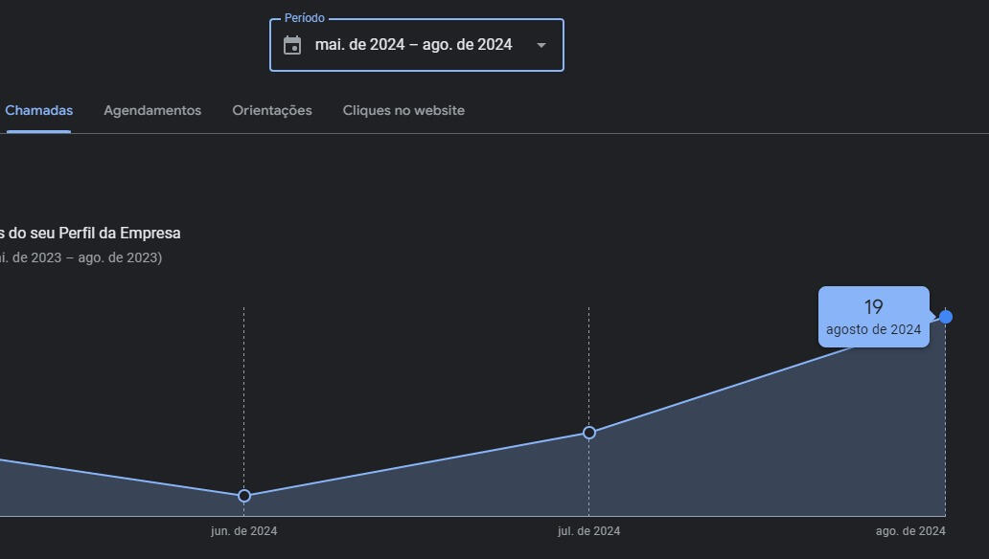989x559 pixels.
Task: Go to the Orientações tab
Action: click(x=272, y=110)
